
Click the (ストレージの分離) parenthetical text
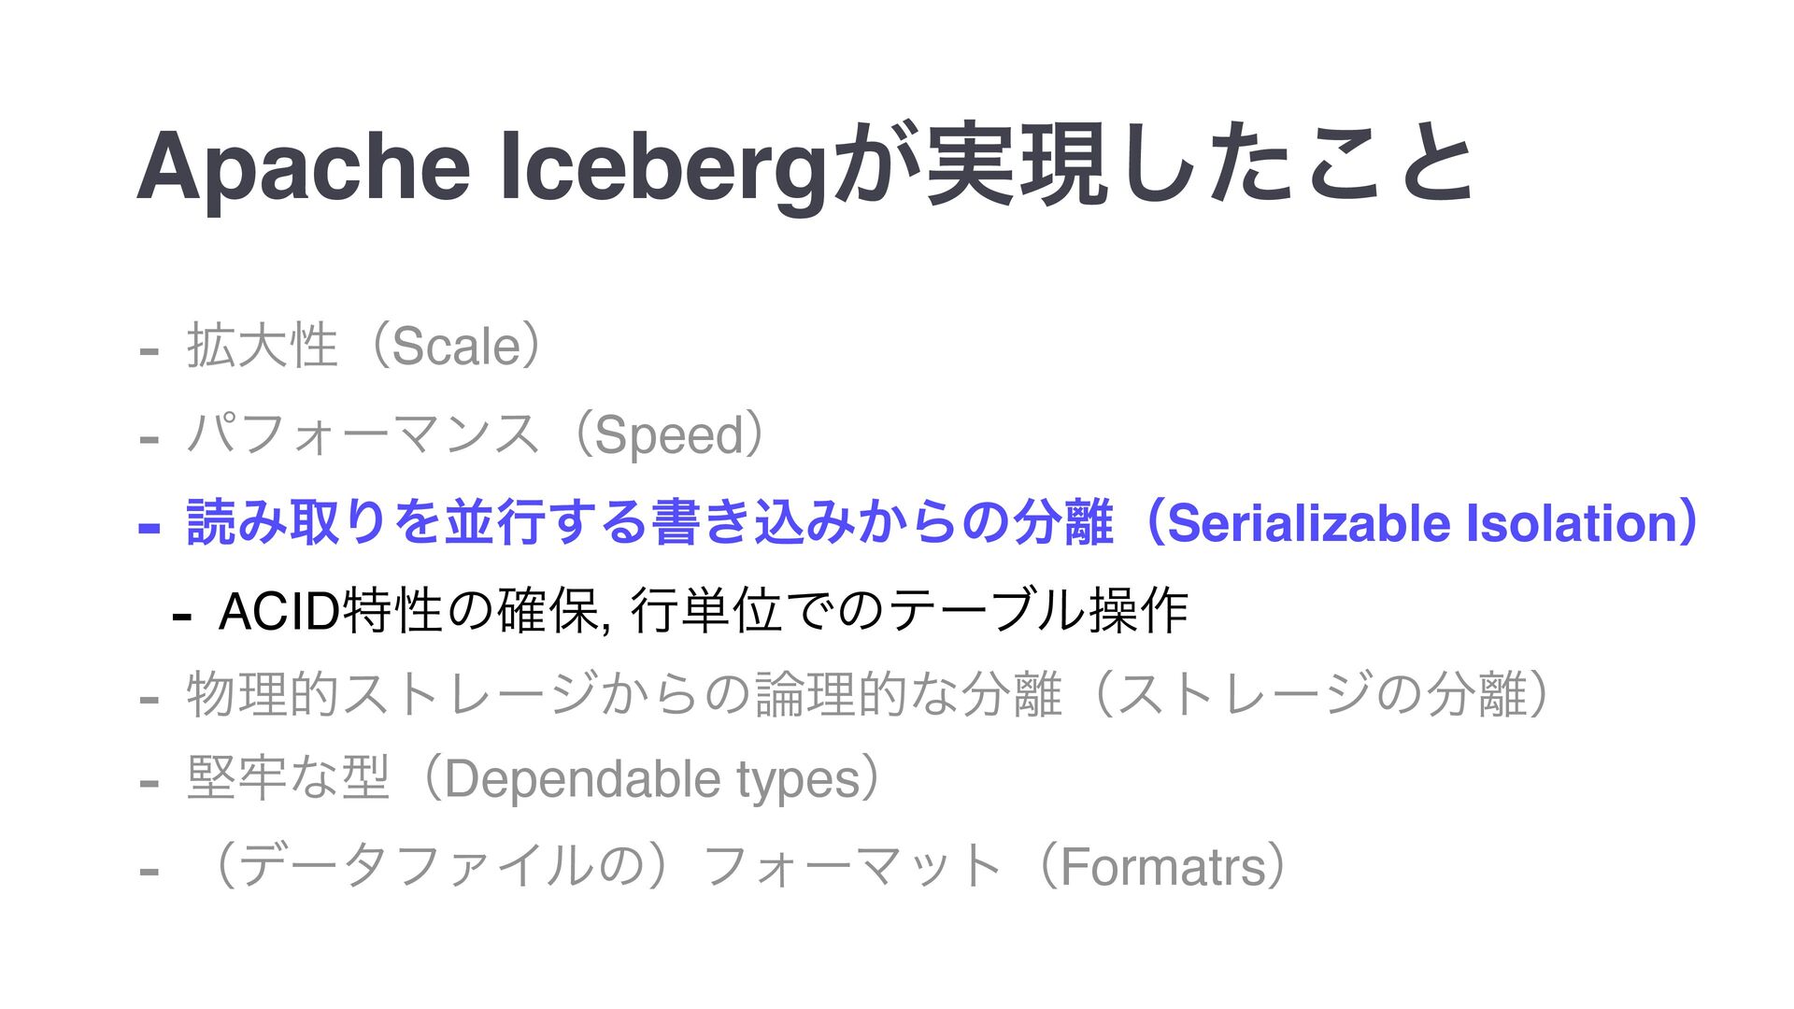tap(1321, 696)
